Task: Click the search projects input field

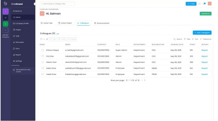Action: pos(57,4)
